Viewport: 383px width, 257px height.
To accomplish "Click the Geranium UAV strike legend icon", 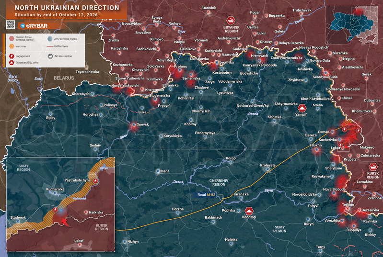I will pos(12,63).
